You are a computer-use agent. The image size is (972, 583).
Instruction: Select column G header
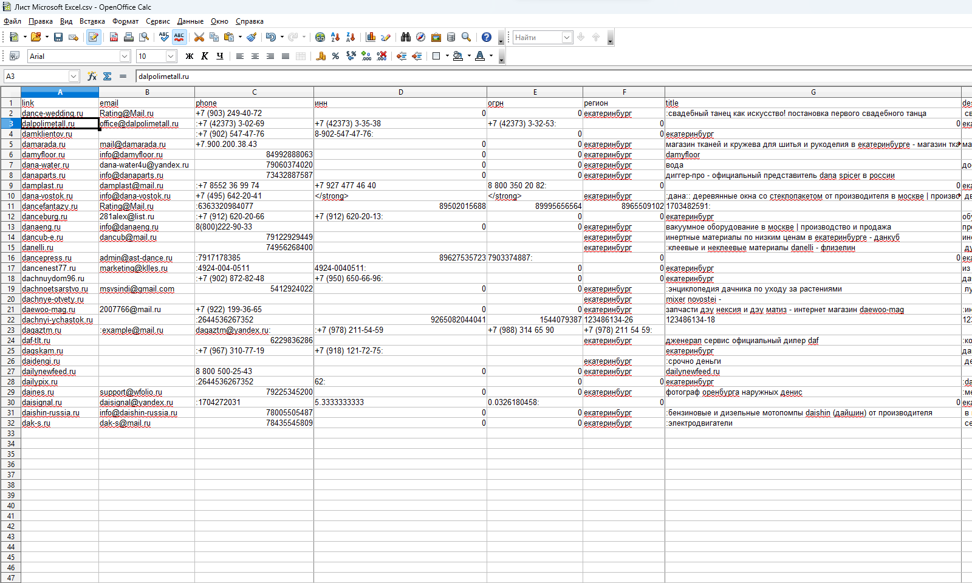(x=813, y=92)
